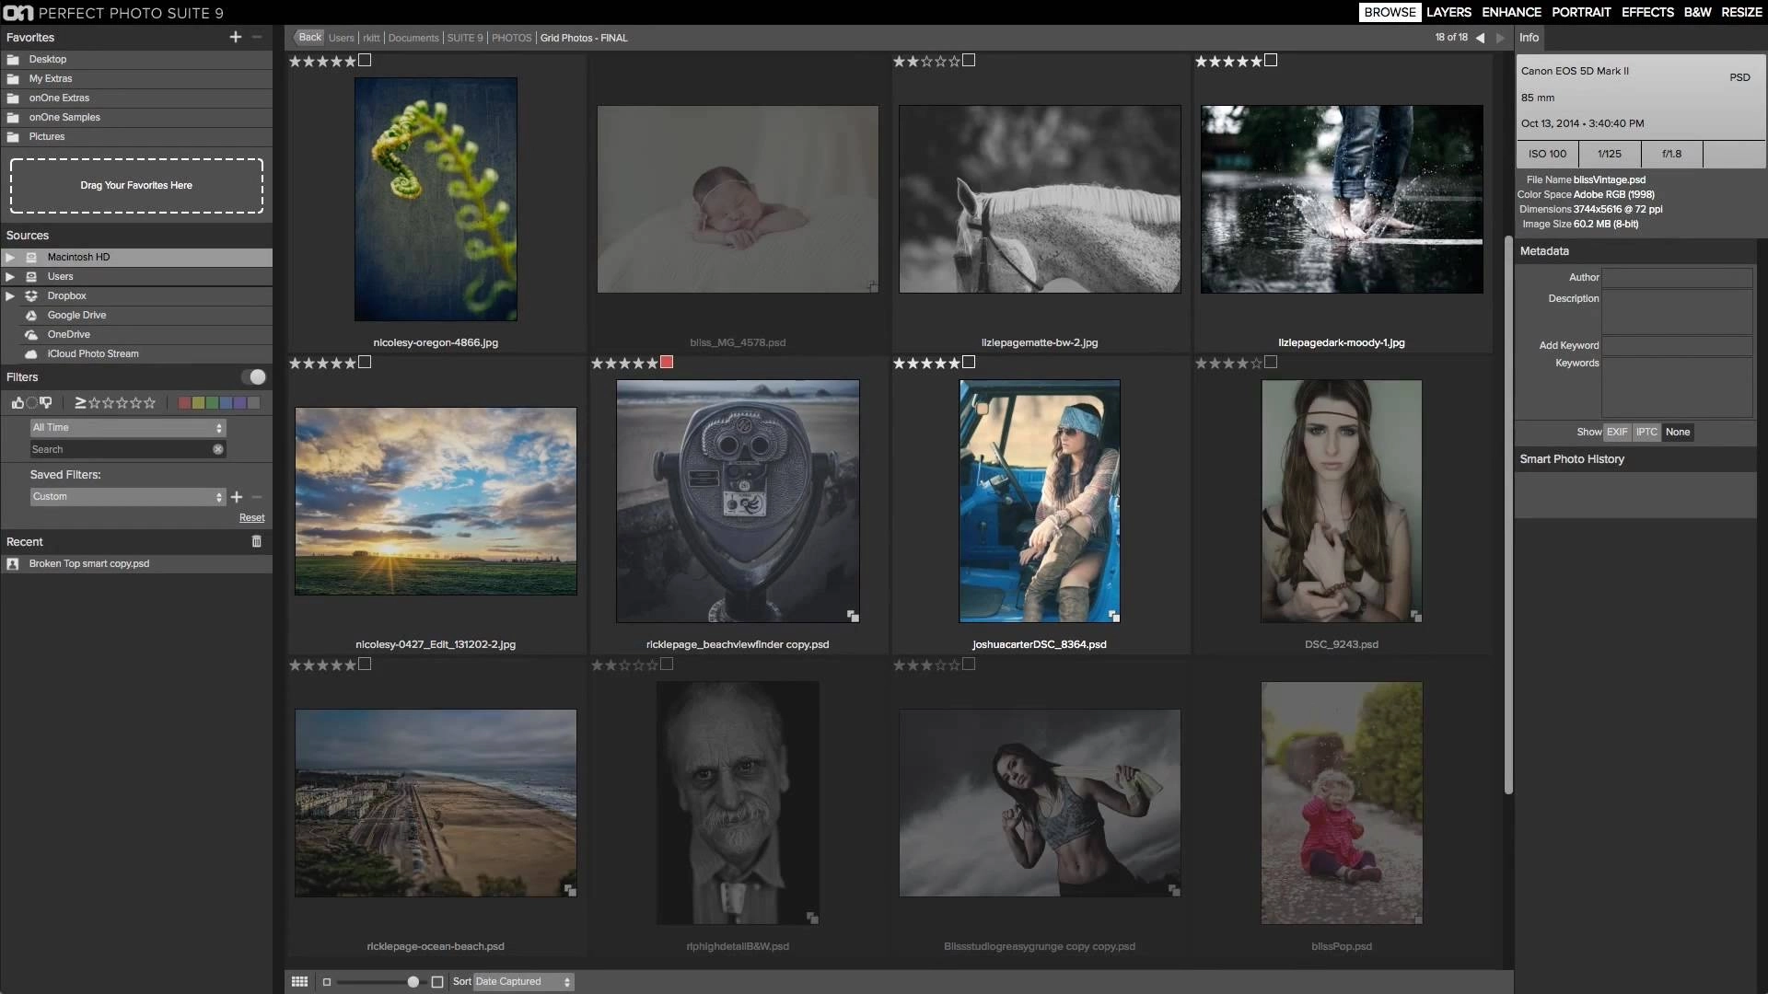The height and width of the screenshot is (994, 1768).
Task: Click the greater-than-or-equal rating comparison icon
Action: pos(80,402)
